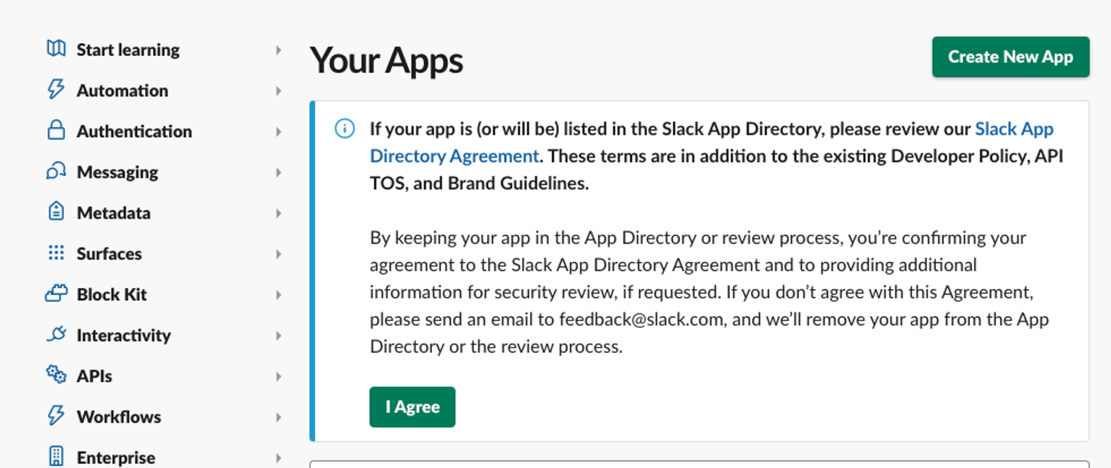Screen dimensions: 1111x468
Task: Open the Authentication menu item
Action: coord(134,131)
